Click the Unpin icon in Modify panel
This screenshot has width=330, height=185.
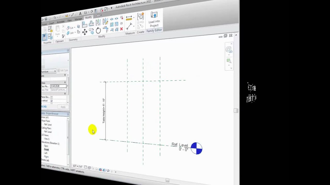point(121,17)
